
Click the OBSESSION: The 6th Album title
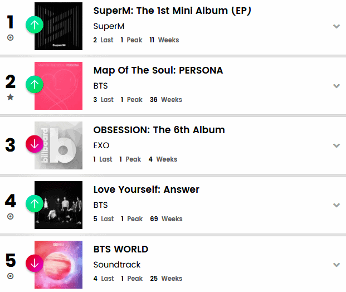coord(159,130)
